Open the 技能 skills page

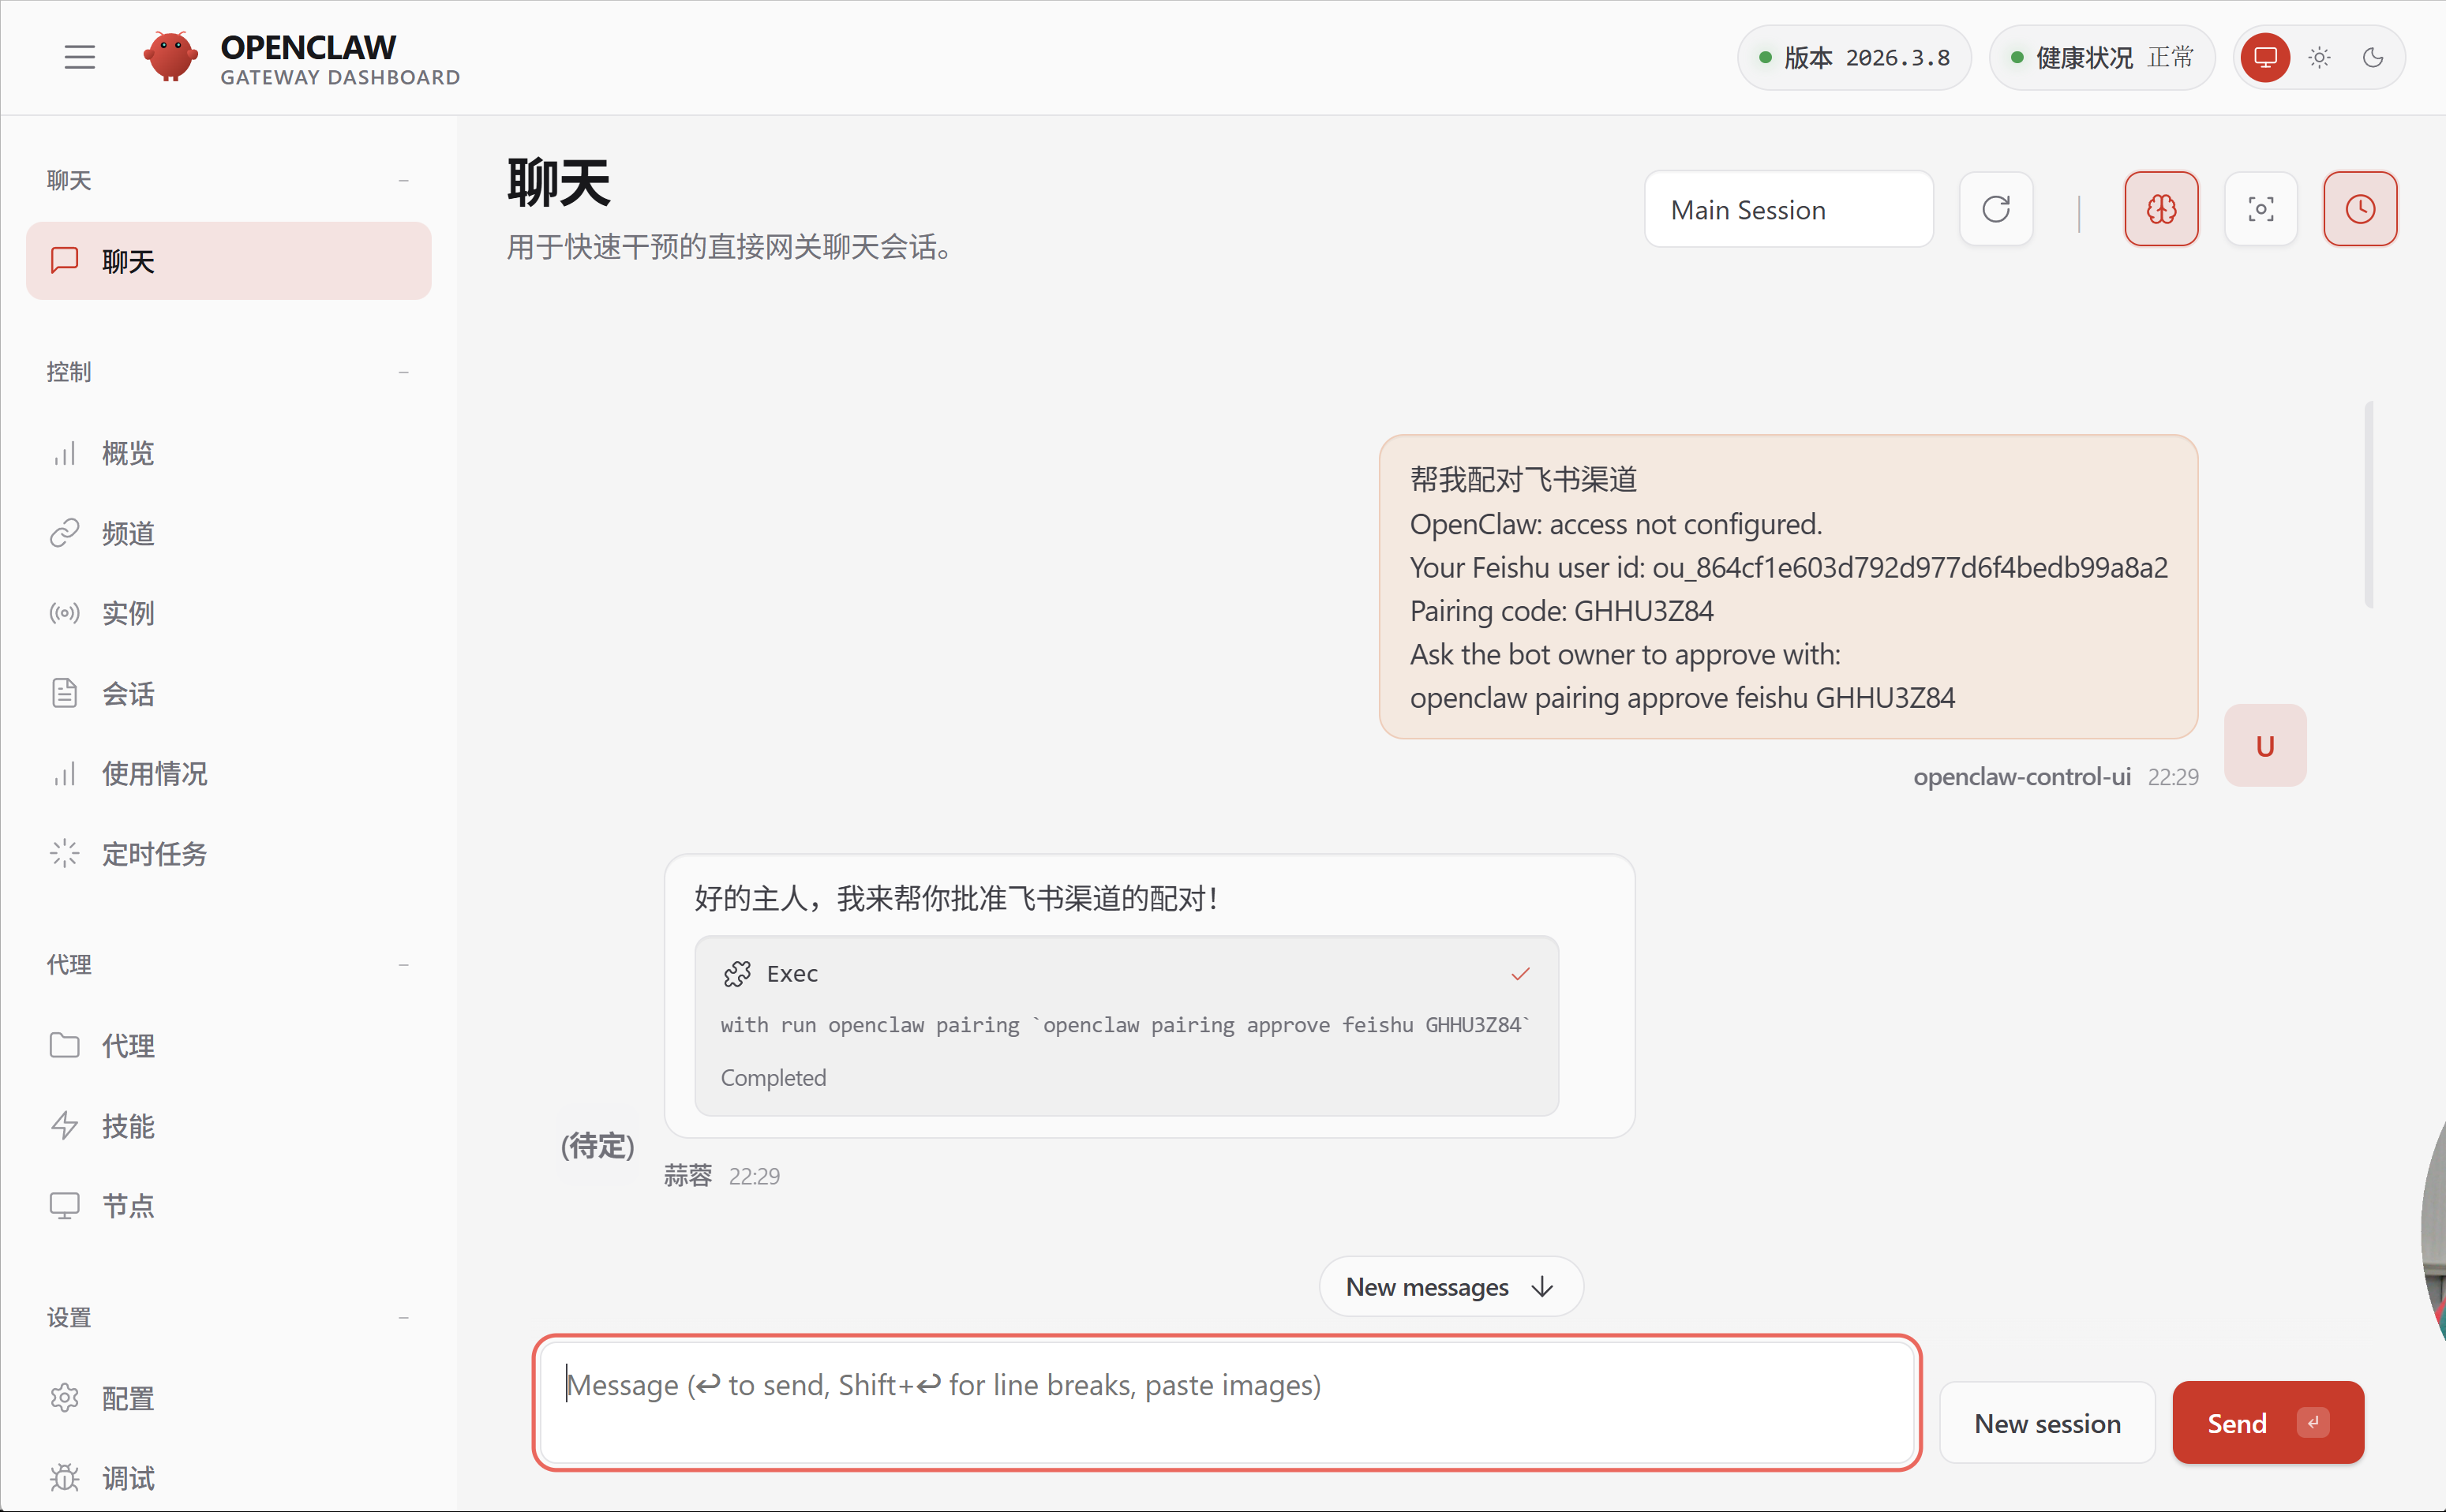[128, 1126]
